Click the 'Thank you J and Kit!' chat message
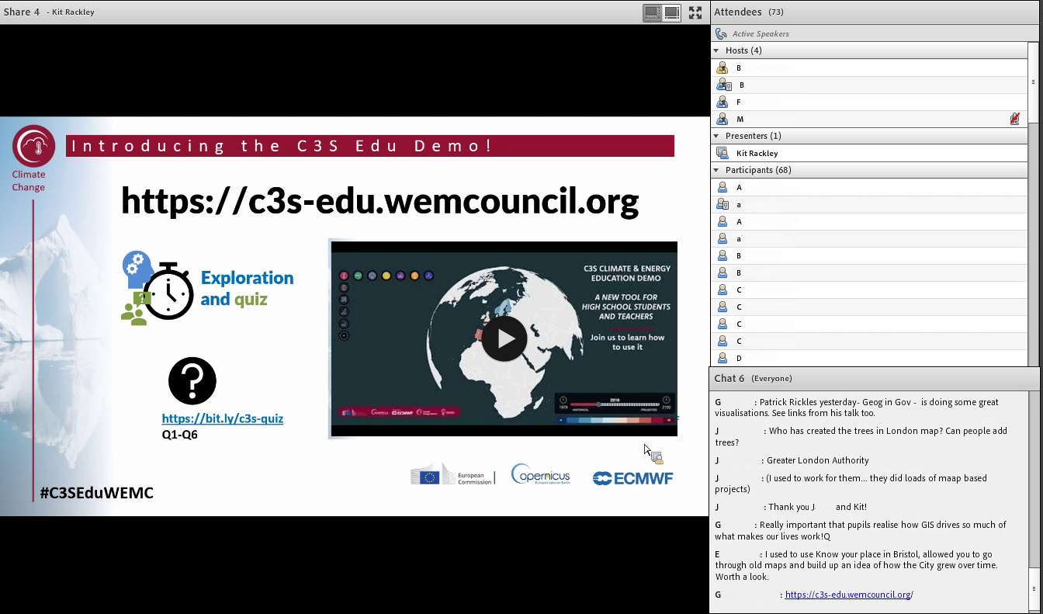1043x614 pixels. (791, 508)
